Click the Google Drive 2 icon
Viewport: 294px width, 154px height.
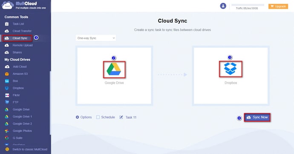[x=6, y=124]
